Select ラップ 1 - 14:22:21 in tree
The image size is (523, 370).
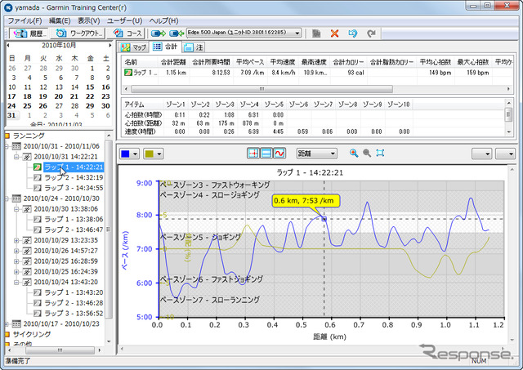click(x=74, y=167)
